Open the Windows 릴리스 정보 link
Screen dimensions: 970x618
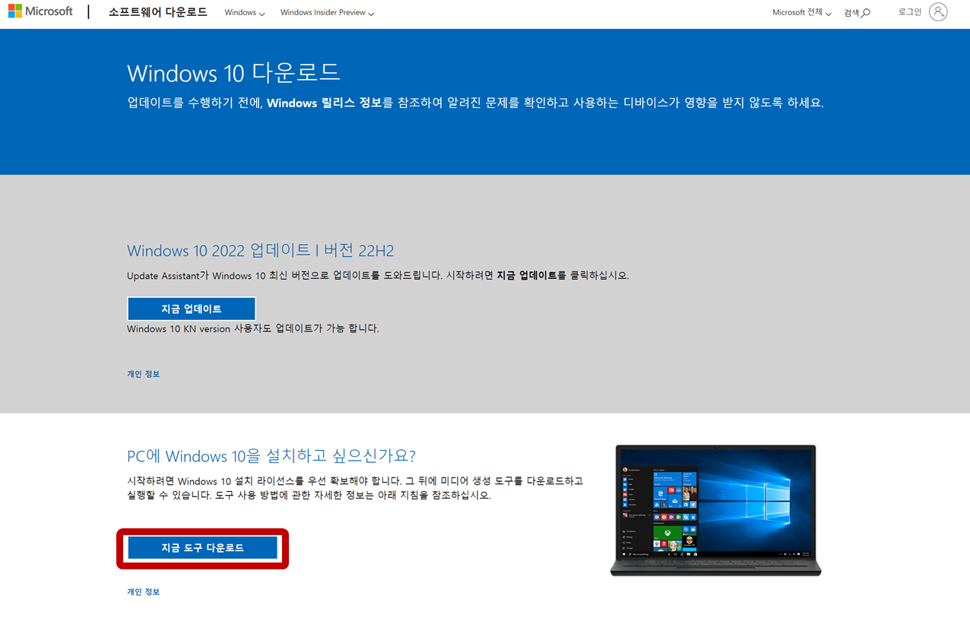pyautogui.click(x=325, y=103)
